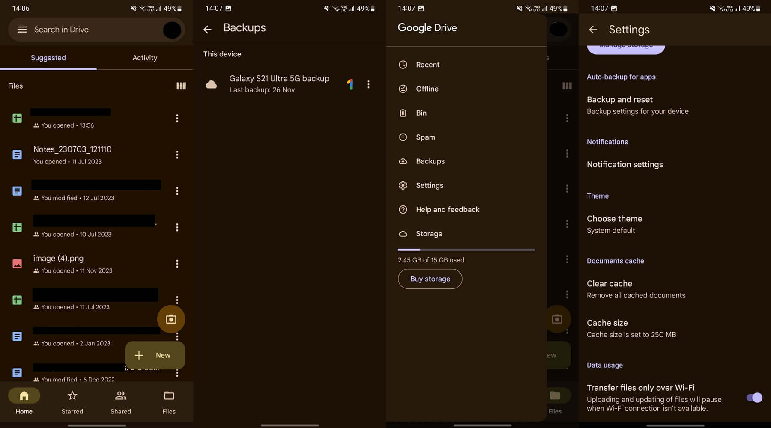
Task: Tap the Buy storage button
Action: [x=430, y=279]
